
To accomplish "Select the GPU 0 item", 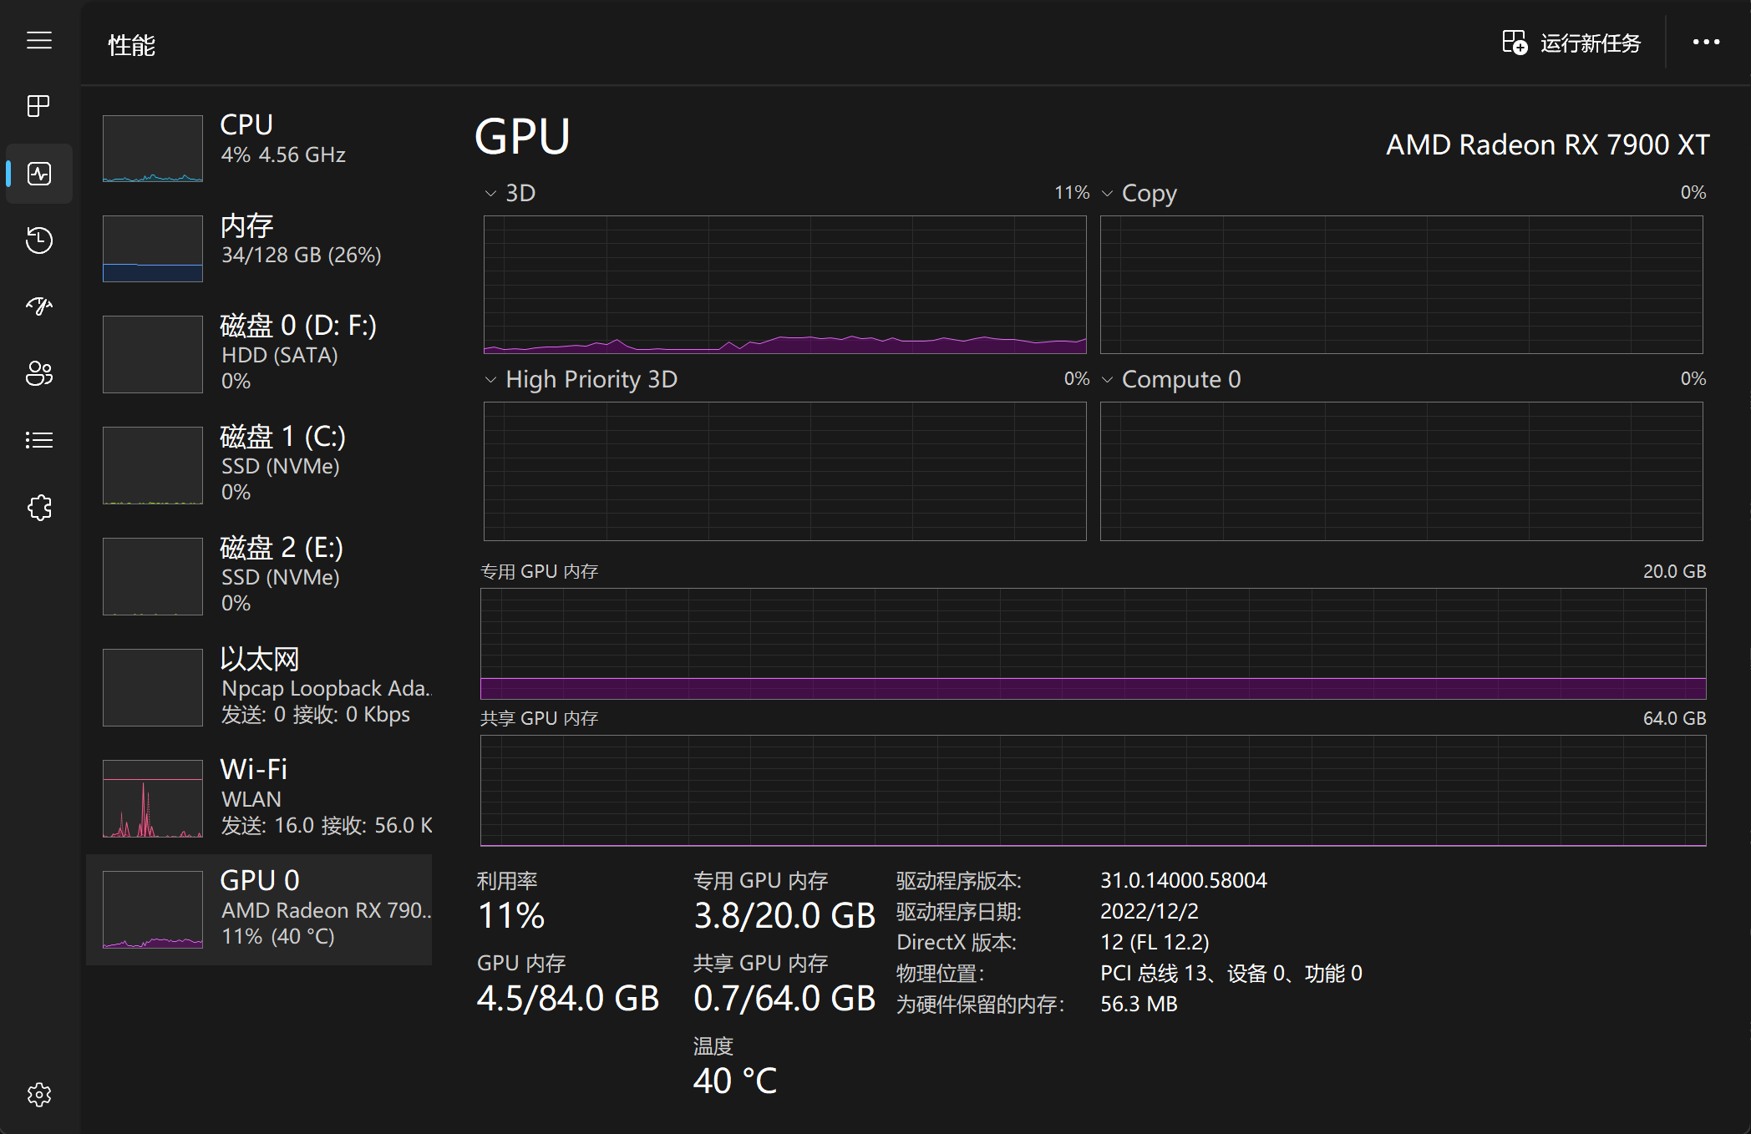I will pos(259,909).
